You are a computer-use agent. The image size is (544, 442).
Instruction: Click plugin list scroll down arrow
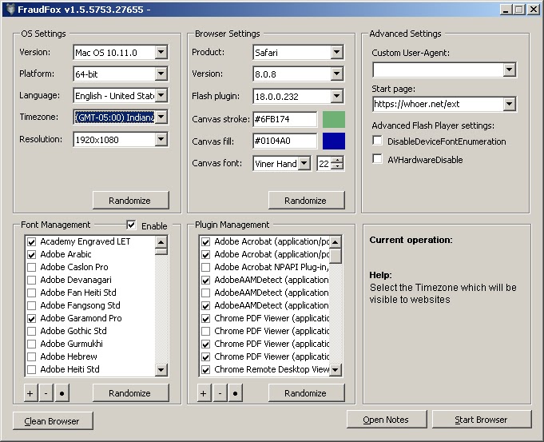336,369
